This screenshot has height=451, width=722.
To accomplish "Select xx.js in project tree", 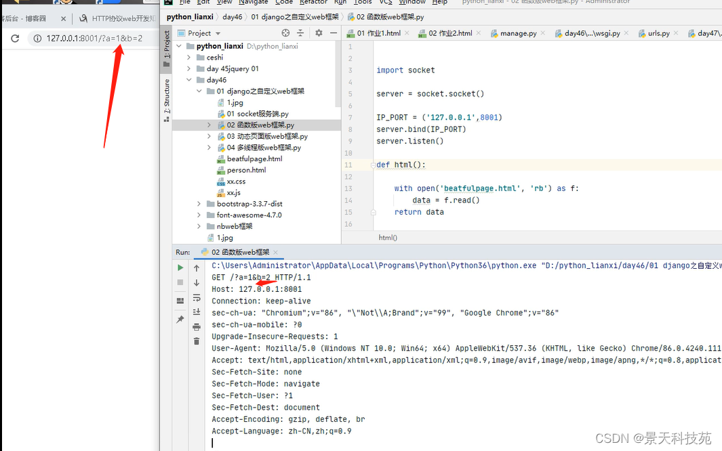I will click(x=233, y=192).
